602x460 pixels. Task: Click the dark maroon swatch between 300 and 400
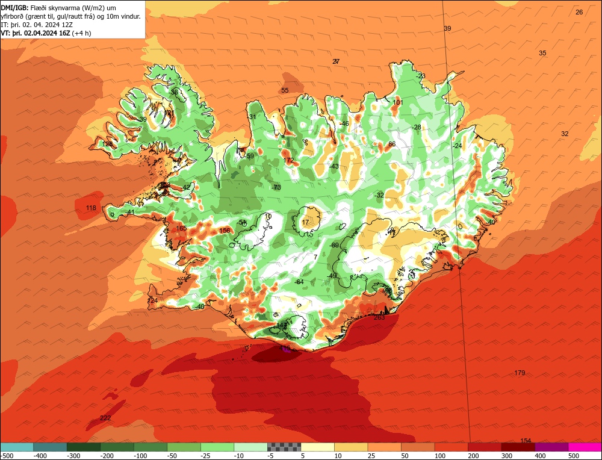click(518, 447)
